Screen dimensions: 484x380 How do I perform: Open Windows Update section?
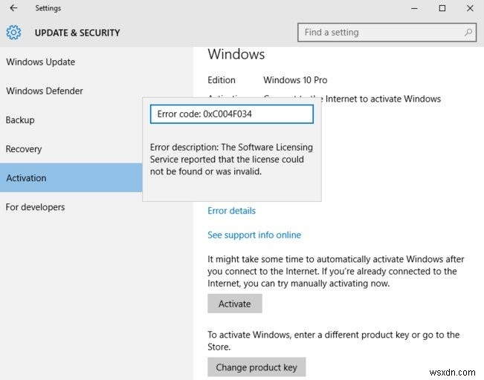pos(40,62)
